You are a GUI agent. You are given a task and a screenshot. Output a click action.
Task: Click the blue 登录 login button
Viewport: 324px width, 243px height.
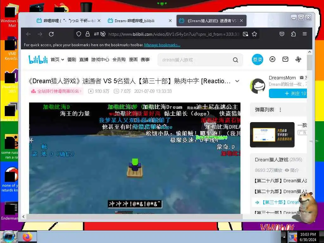click(x=257, y=59)
